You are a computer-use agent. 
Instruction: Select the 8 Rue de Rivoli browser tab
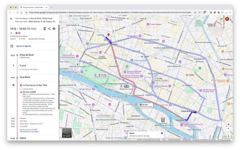tap(34, 7)
